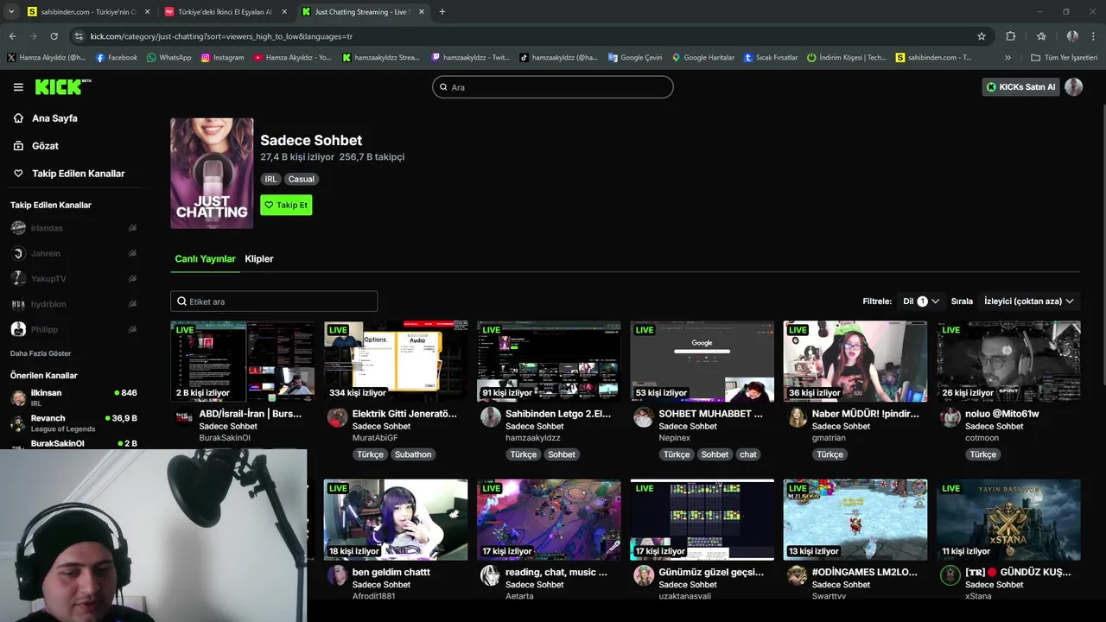Open Sahibinden Letgo stream thumbnail
This screenshot has height=622, width=1106.
[549, 361]
